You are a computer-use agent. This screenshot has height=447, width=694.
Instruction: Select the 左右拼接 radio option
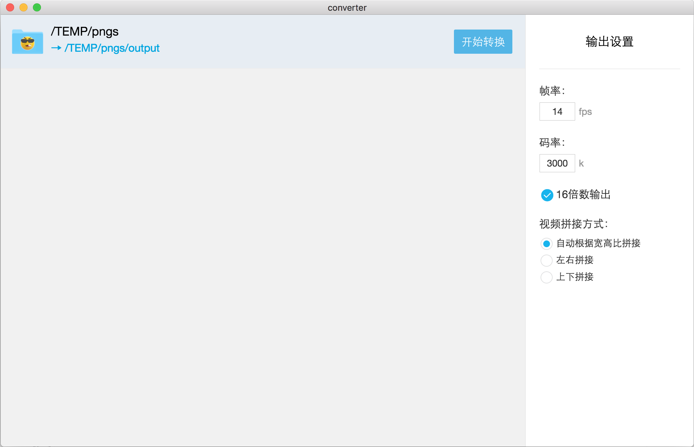(547, 260)
